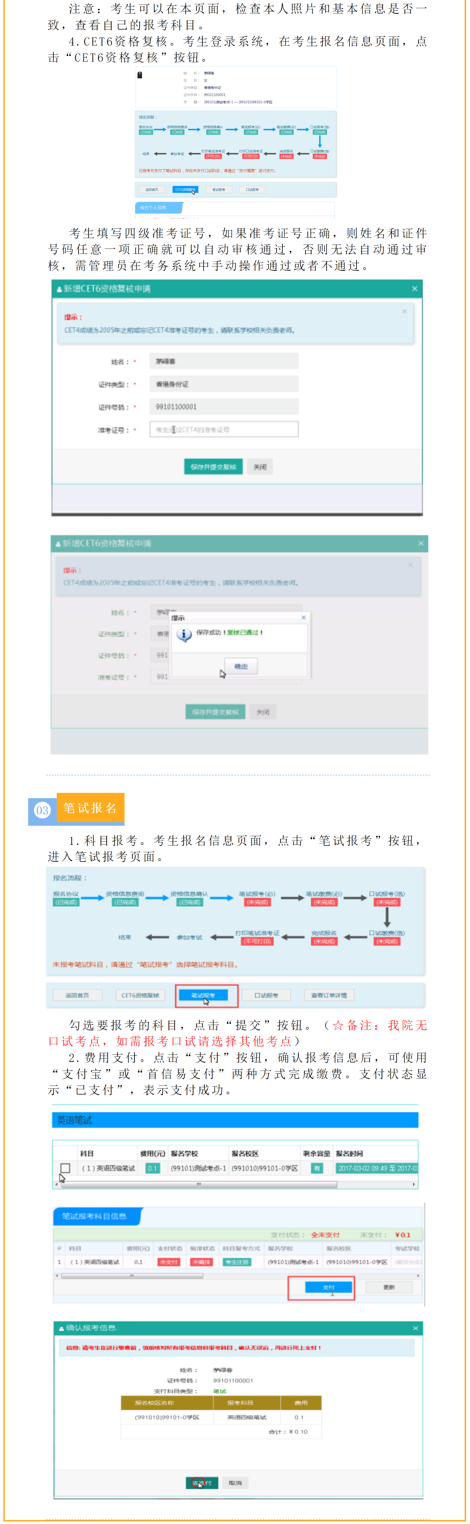Click the right scroll arrow of the 英语笔试 table

click(414, 1184)
